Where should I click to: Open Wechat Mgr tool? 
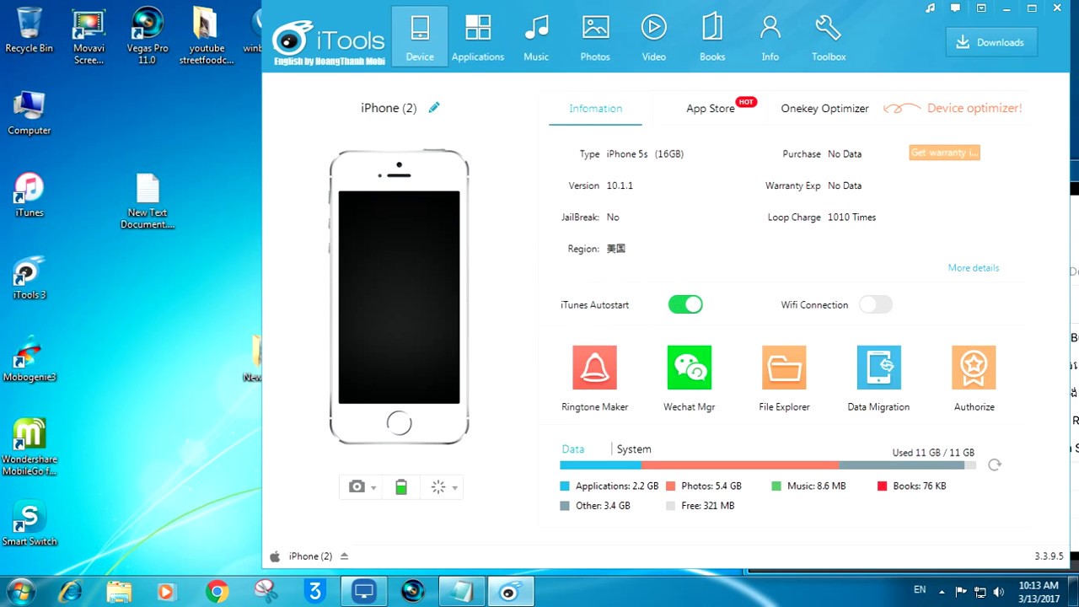(x=689, y=378)
